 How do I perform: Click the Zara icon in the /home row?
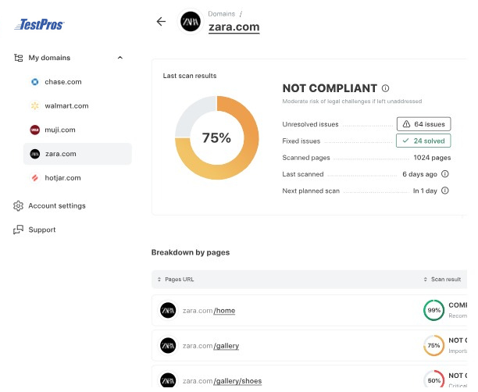pos(168,310)
